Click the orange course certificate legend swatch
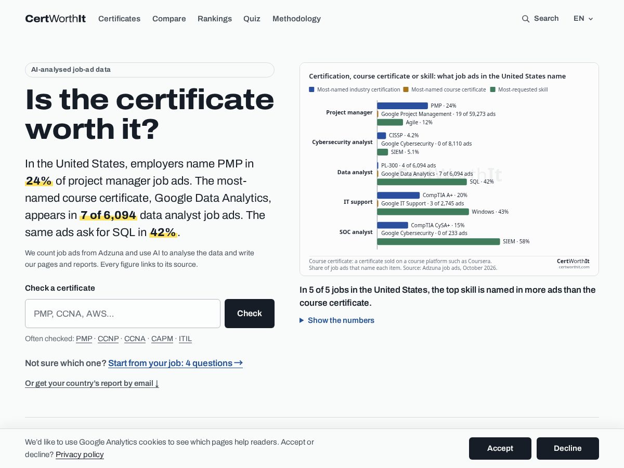 tap(406, 89)
